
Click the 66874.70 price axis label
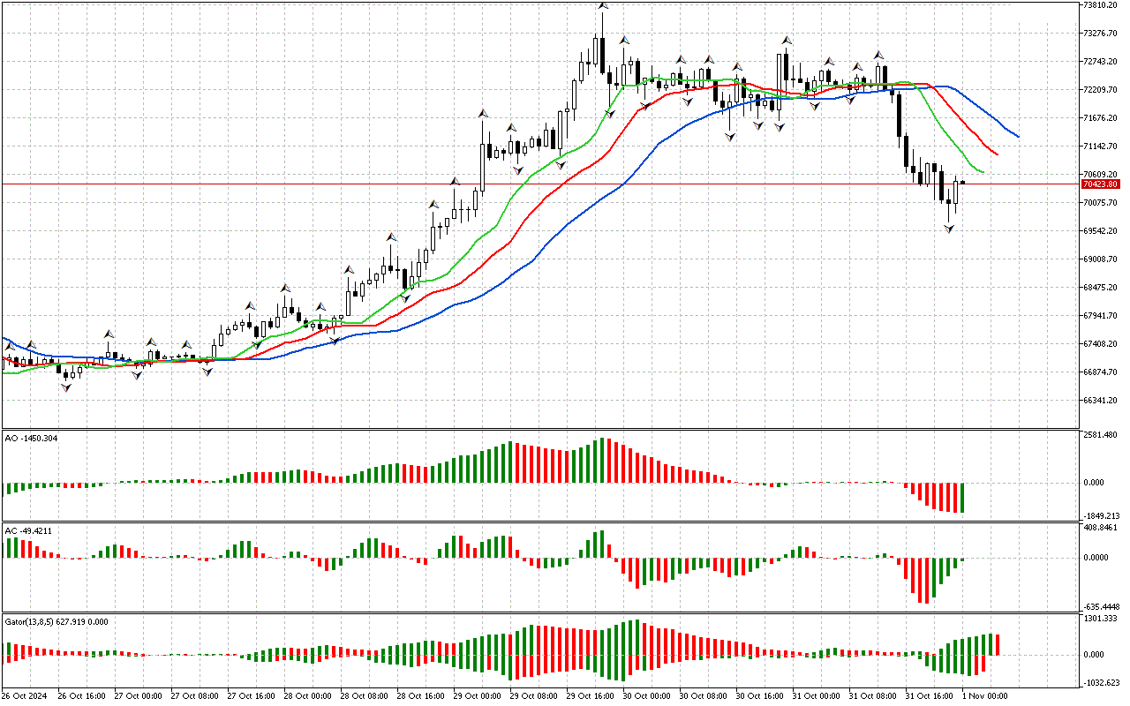pyautogui.click(x=1101, y=372)
